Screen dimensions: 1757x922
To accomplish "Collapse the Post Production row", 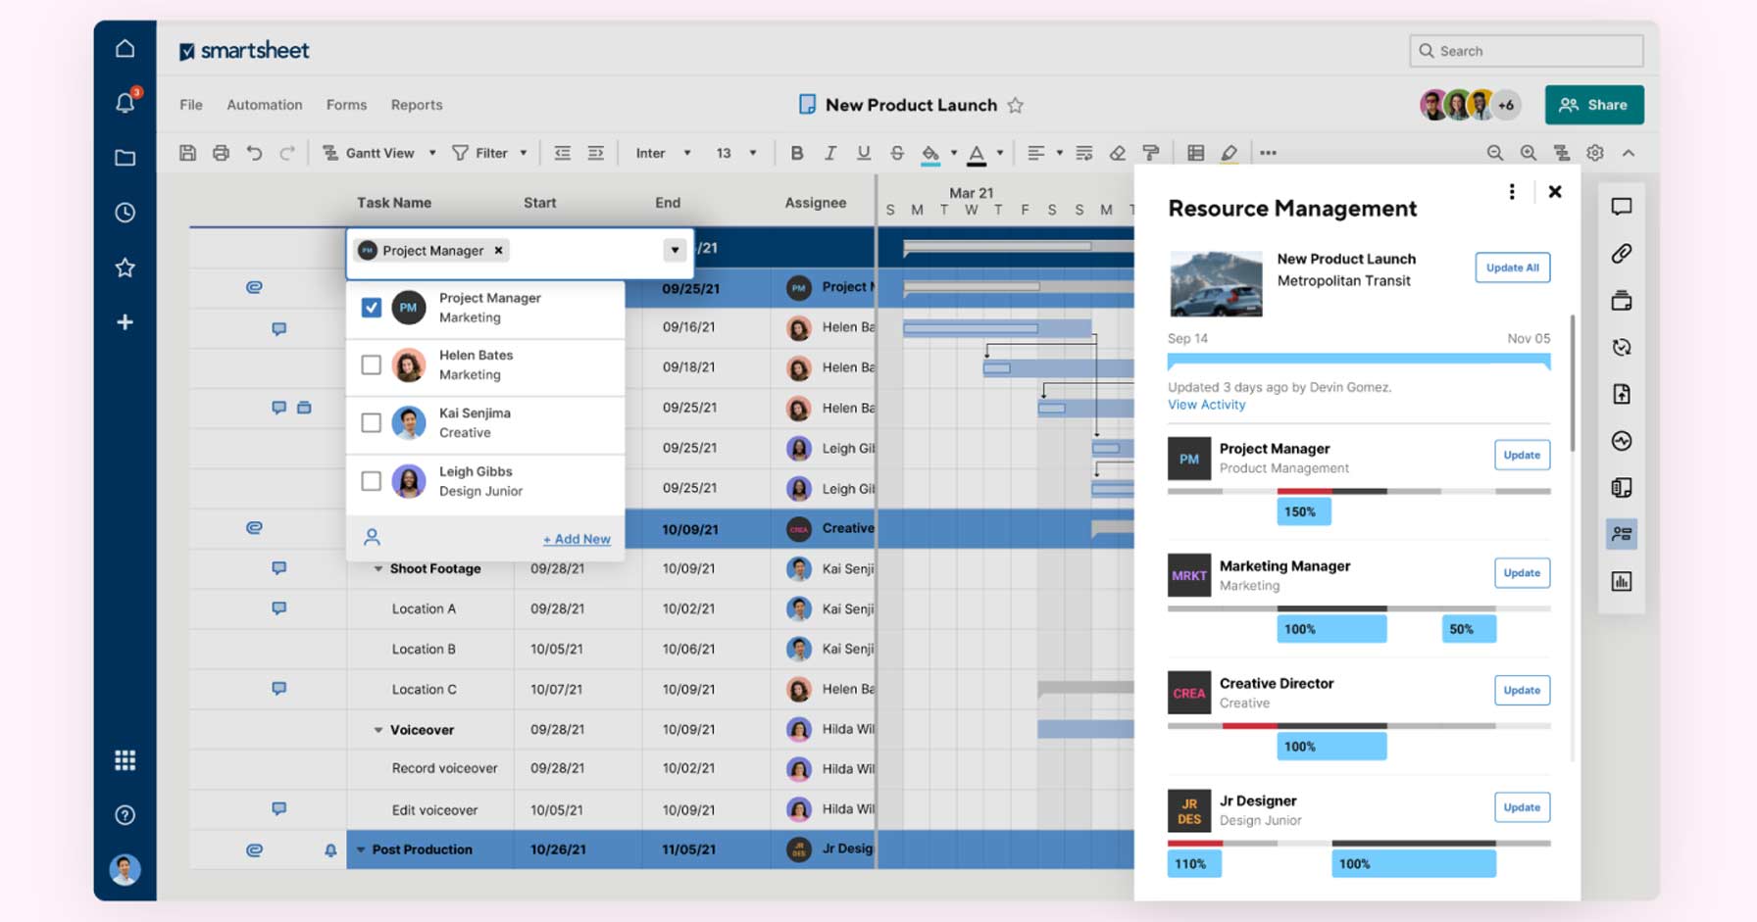I will point(361,849).
